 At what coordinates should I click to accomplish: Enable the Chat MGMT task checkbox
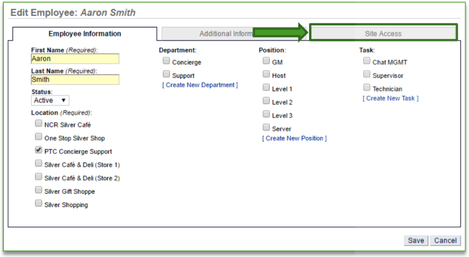coord(366,61)
